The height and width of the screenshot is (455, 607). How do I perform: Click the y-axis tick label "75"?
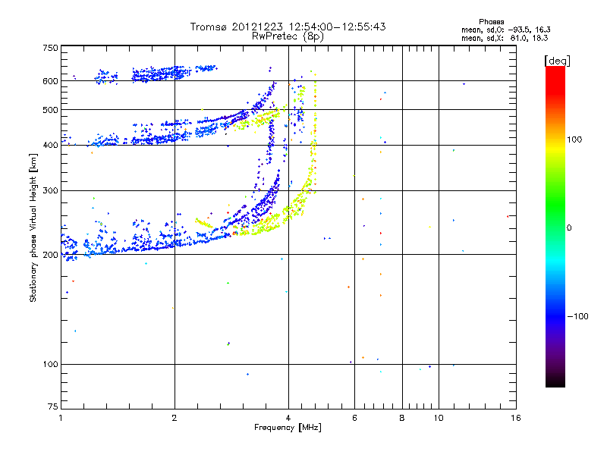click(x=53, y=406)
